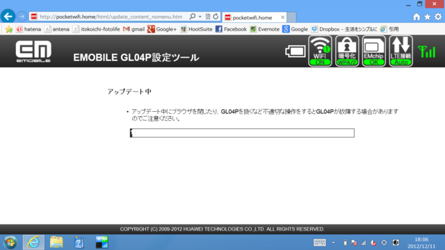Open the gmail bookmark
445x250 pixels.
(133, 29)
